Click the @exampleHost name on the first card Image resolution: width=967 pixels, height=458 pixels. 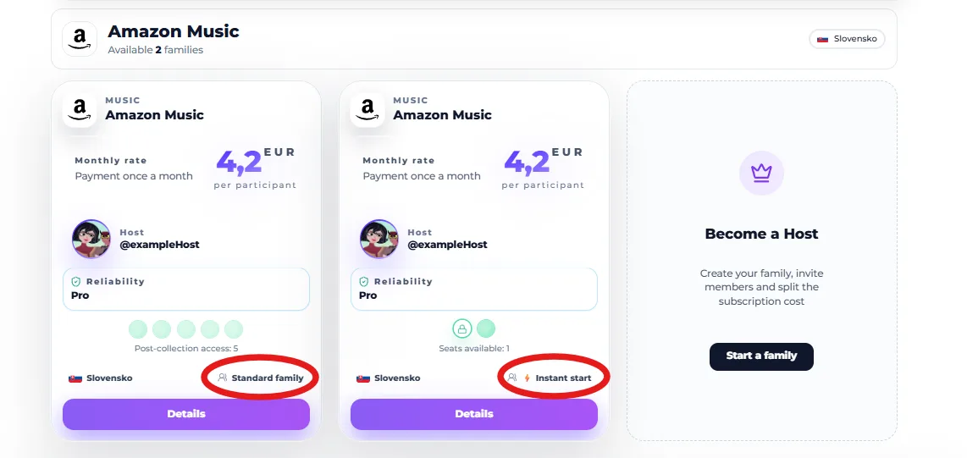pos(159,245)
